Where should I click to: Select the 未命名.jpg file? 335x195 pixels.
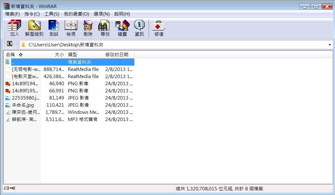pyautogui.click(x=23, y=105)
